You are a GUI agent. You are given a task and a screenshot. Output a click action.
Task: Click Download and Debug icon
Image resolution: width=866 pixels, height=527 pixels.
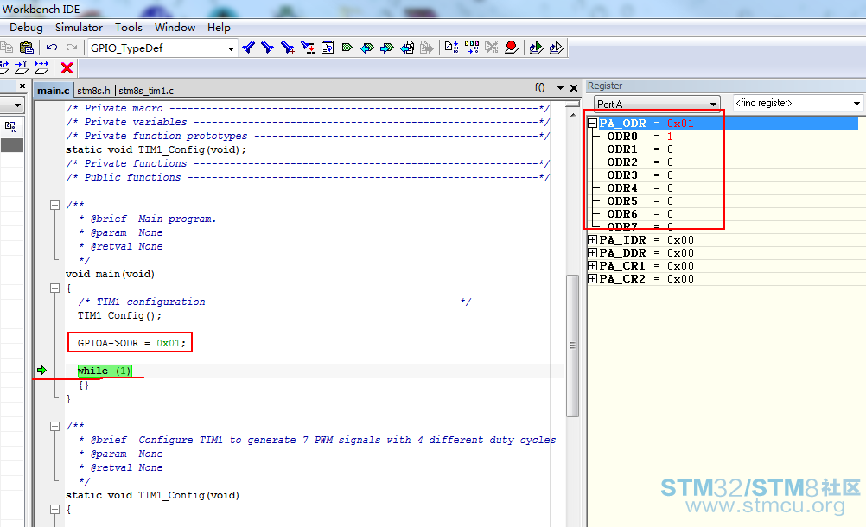pos(536,48)
